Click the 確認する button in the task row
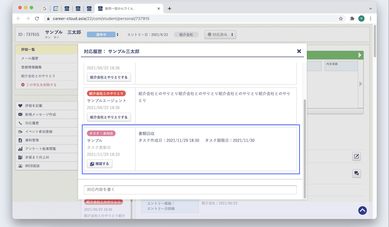389x227 pixels. coord(100,164)
